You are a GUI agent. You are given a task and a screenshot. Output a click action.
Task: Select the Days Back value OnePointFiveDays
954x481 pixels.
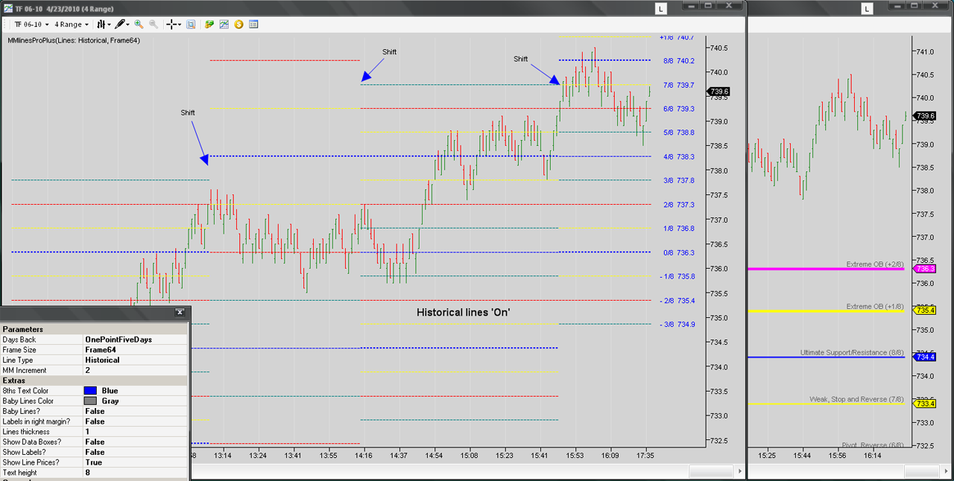136,340
